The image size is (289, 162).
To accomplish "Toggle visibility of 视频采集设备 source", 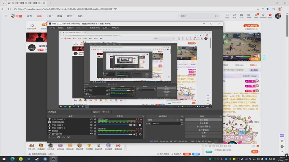I will (x=91, y=122).
